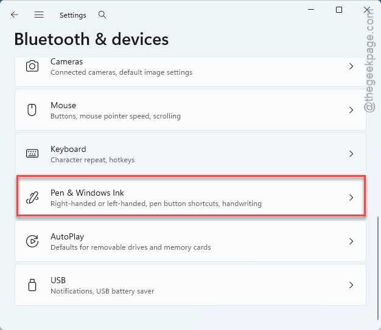Image resolution: width=381 pixels, height=330 pixels.
Task: Click the Mouse icon
Action: click(32, 110)
